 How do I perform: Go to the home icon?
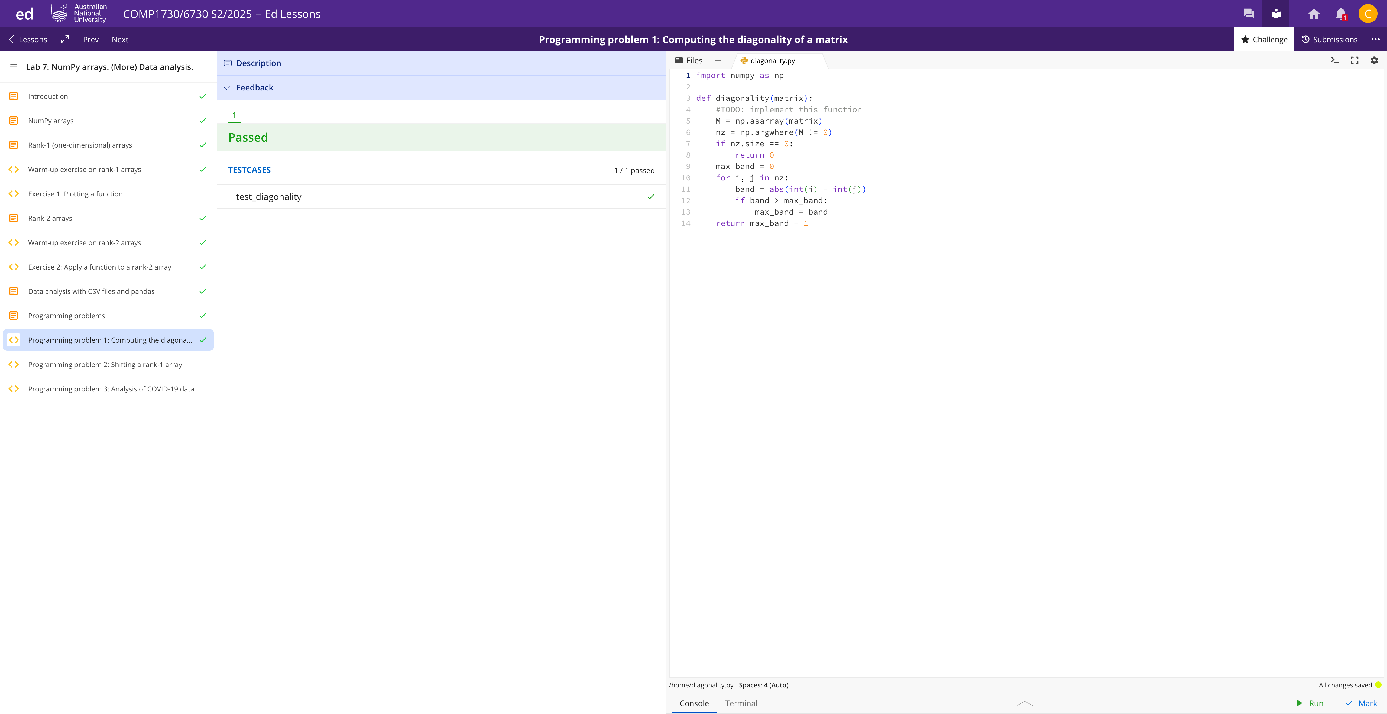pos(1314,14)
